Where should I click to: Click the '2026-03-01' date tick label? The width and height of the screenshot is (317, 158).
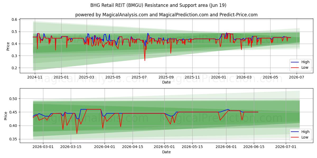pyautogui.click(x=43, y=147)
